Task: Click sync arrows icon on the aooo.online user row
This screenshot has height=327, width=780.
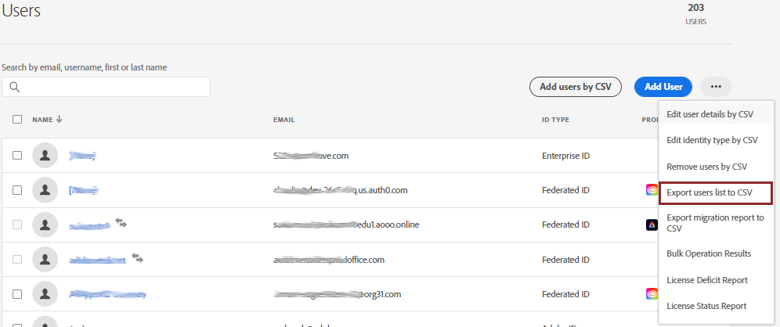Action: (x=121, y=223)
